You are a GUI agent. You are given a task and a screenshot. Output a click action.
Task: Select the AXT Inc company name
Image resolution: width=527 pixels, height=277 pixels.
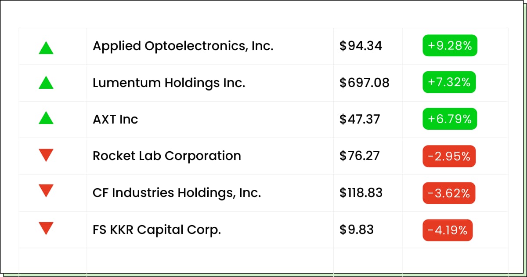pos(116,119)
